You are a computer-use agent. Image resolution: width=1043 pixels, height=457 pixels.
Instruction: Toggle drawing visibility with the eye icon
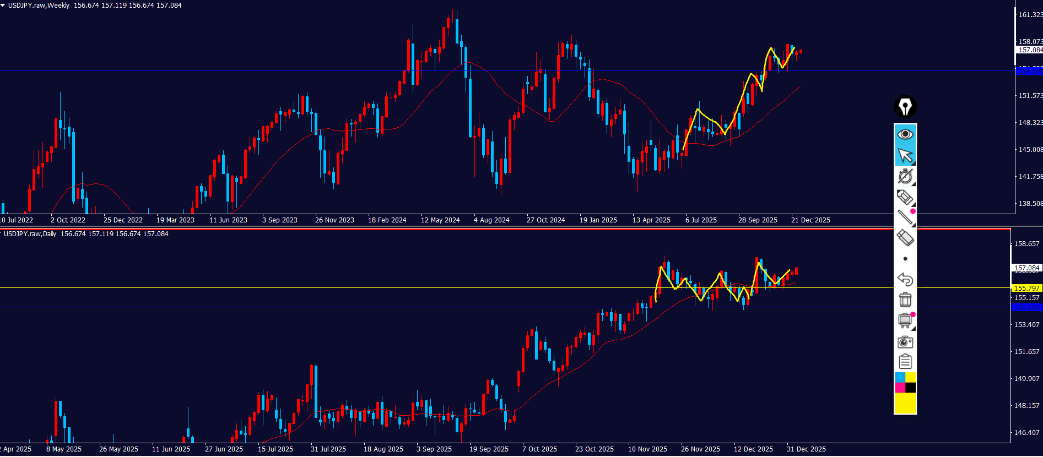(x=905, y=134)
